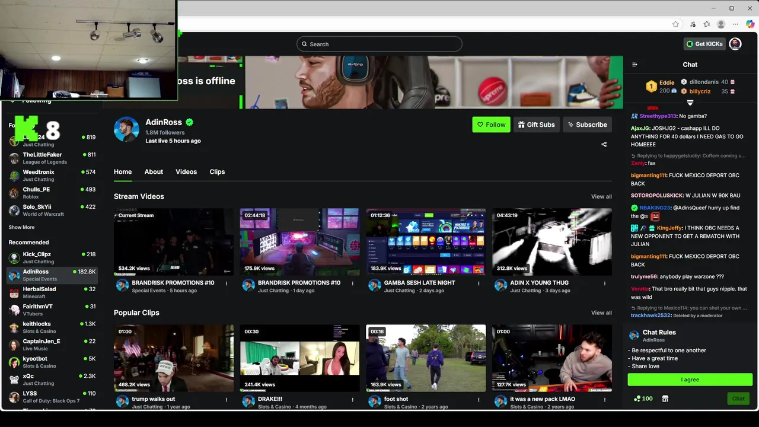The width and height of the screenshot is (759, 427).
Task: Click username Streethype313 in chat
Action: [658, 116]
